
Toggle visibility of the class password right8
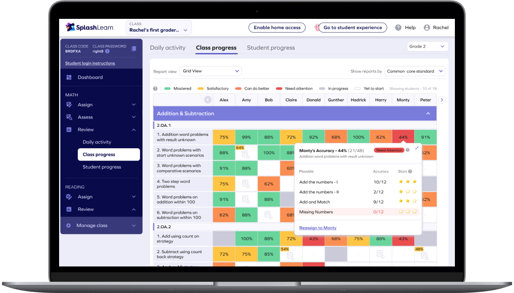[x=108, y=51]
